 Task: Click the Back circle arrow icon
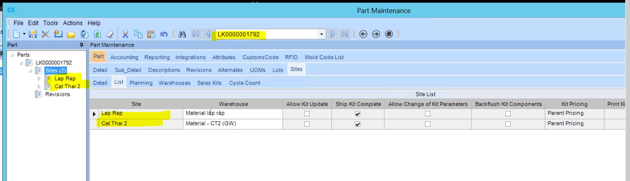coord(363,34)
